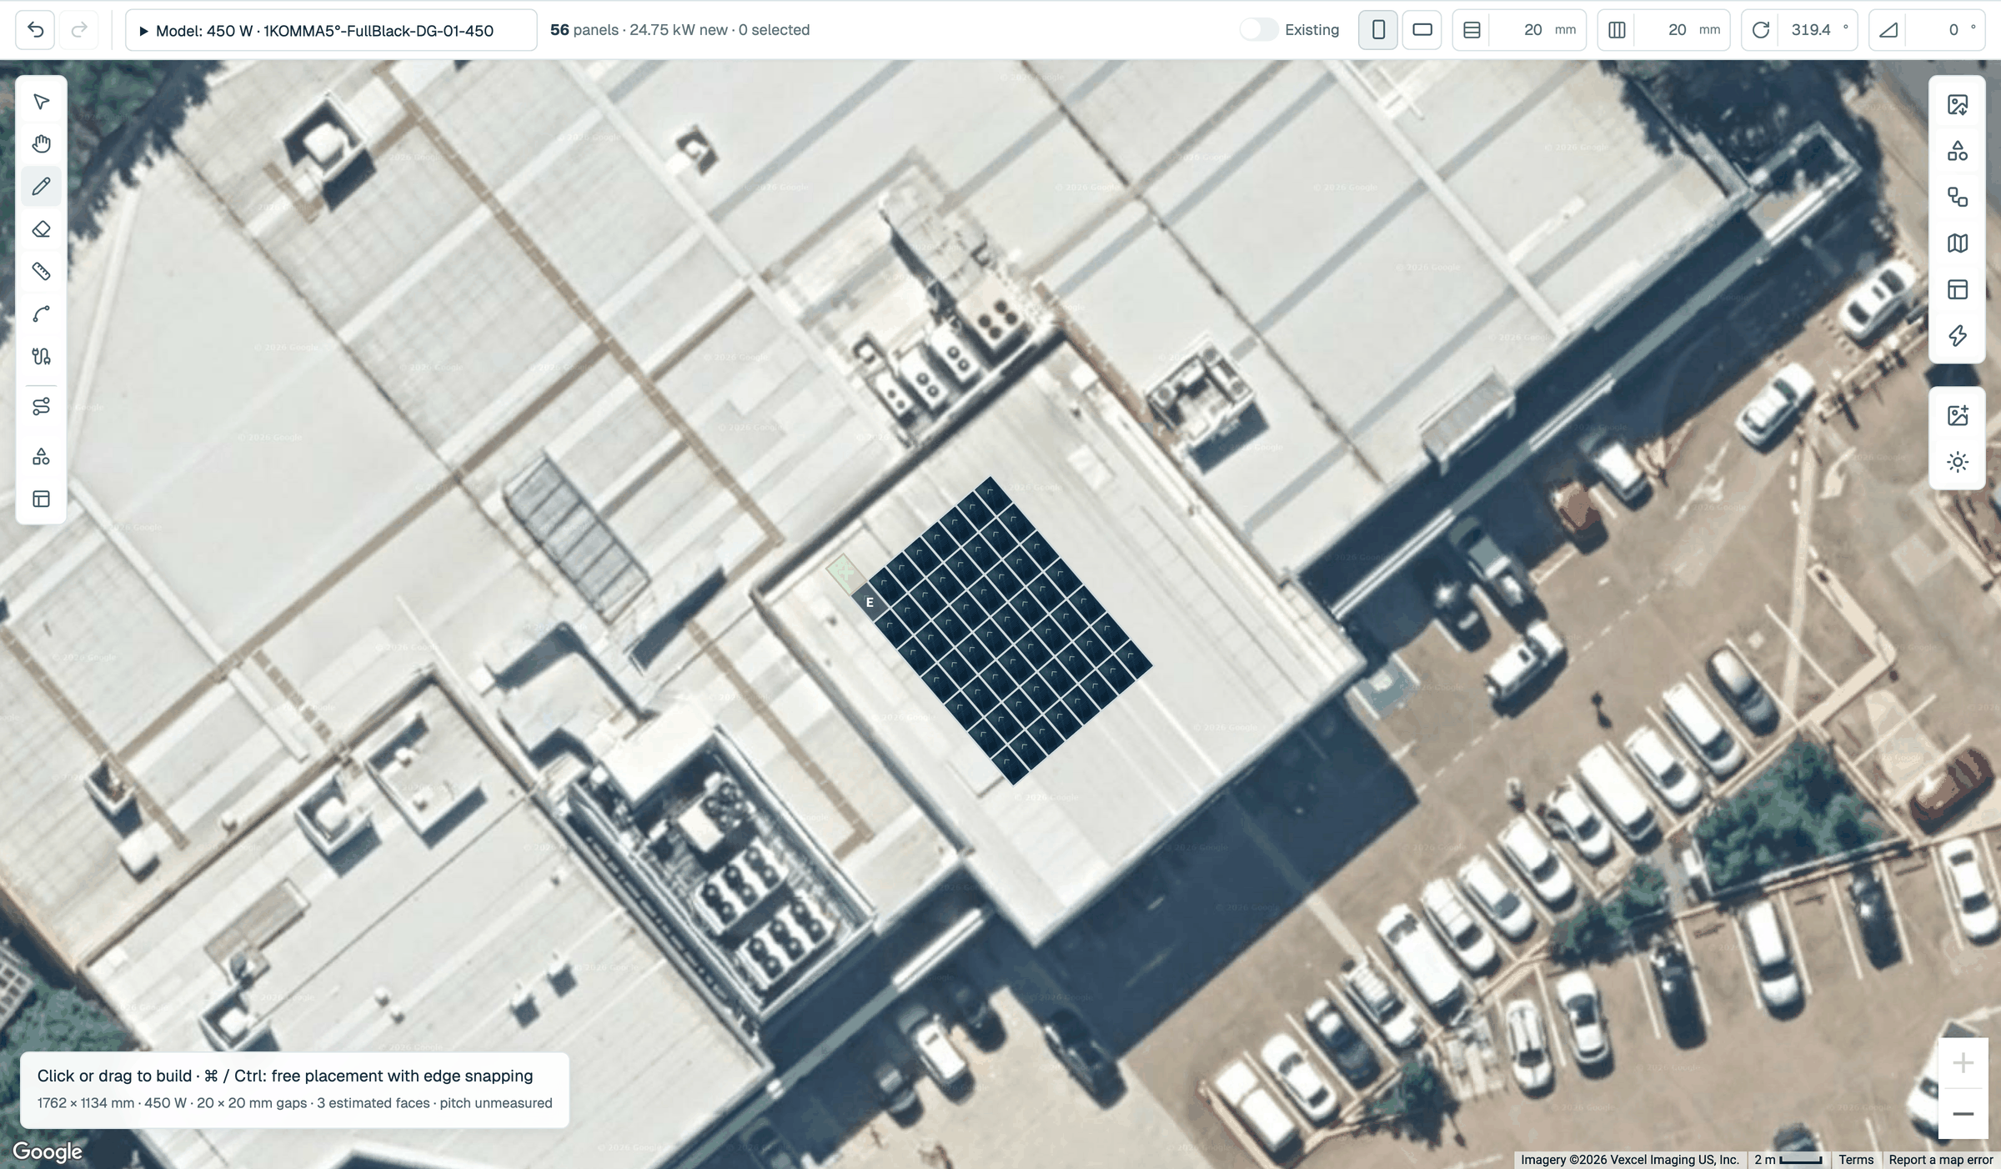Viewport: 2001px width, 1169px height.
Task: Click the row gap icon
Action: coord(1472,30)
